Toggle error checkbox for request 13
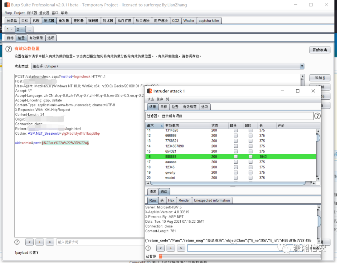Viewport: 337px width, 263px height. click(236, 141)
